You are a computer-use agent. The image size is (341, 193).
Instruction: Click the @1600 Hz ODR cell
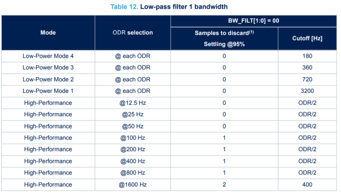133,185
